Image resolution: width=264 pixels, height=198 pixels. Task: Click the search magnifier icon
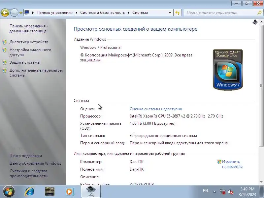click(259, 13)
